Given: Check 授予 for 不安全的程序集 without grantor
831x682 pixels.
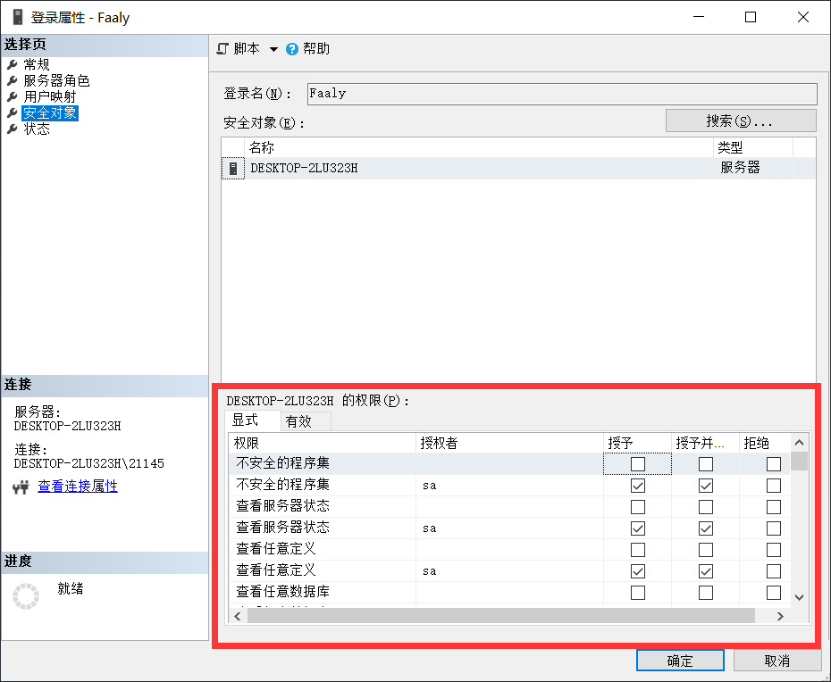Looking at the screenshot, I should tap(638, 464).
